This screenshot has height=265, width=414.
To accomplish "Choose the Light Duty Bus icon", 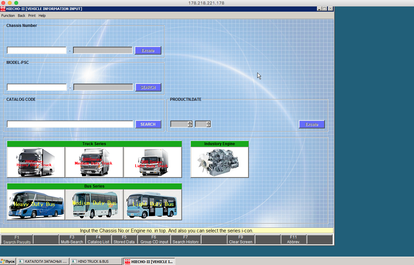I will click(x=152, y=205).
